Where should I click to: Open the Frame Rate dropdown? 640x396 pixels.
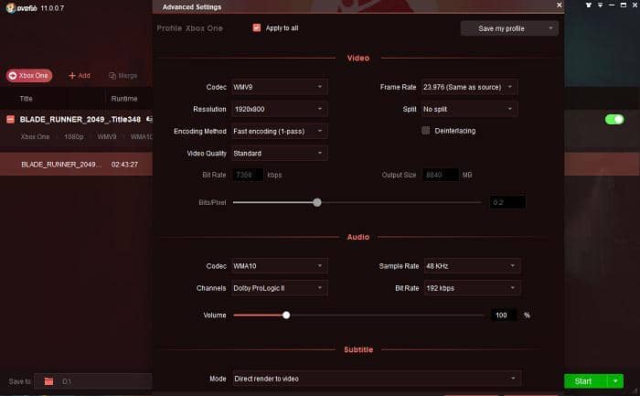click(x=469, y=87)
